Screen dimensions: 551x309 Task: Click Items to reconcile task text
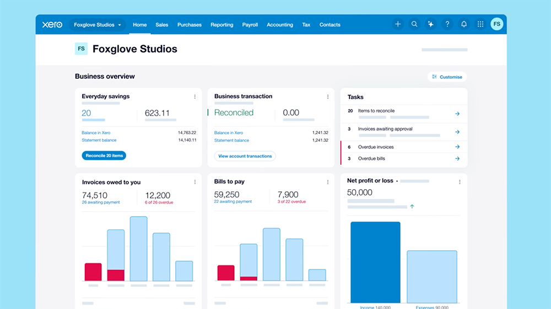click(x=376, y=111)
